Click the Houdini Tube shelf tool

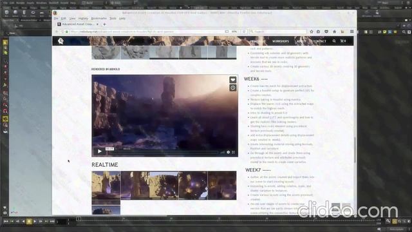pyautogui.click(x=24, y=13)
